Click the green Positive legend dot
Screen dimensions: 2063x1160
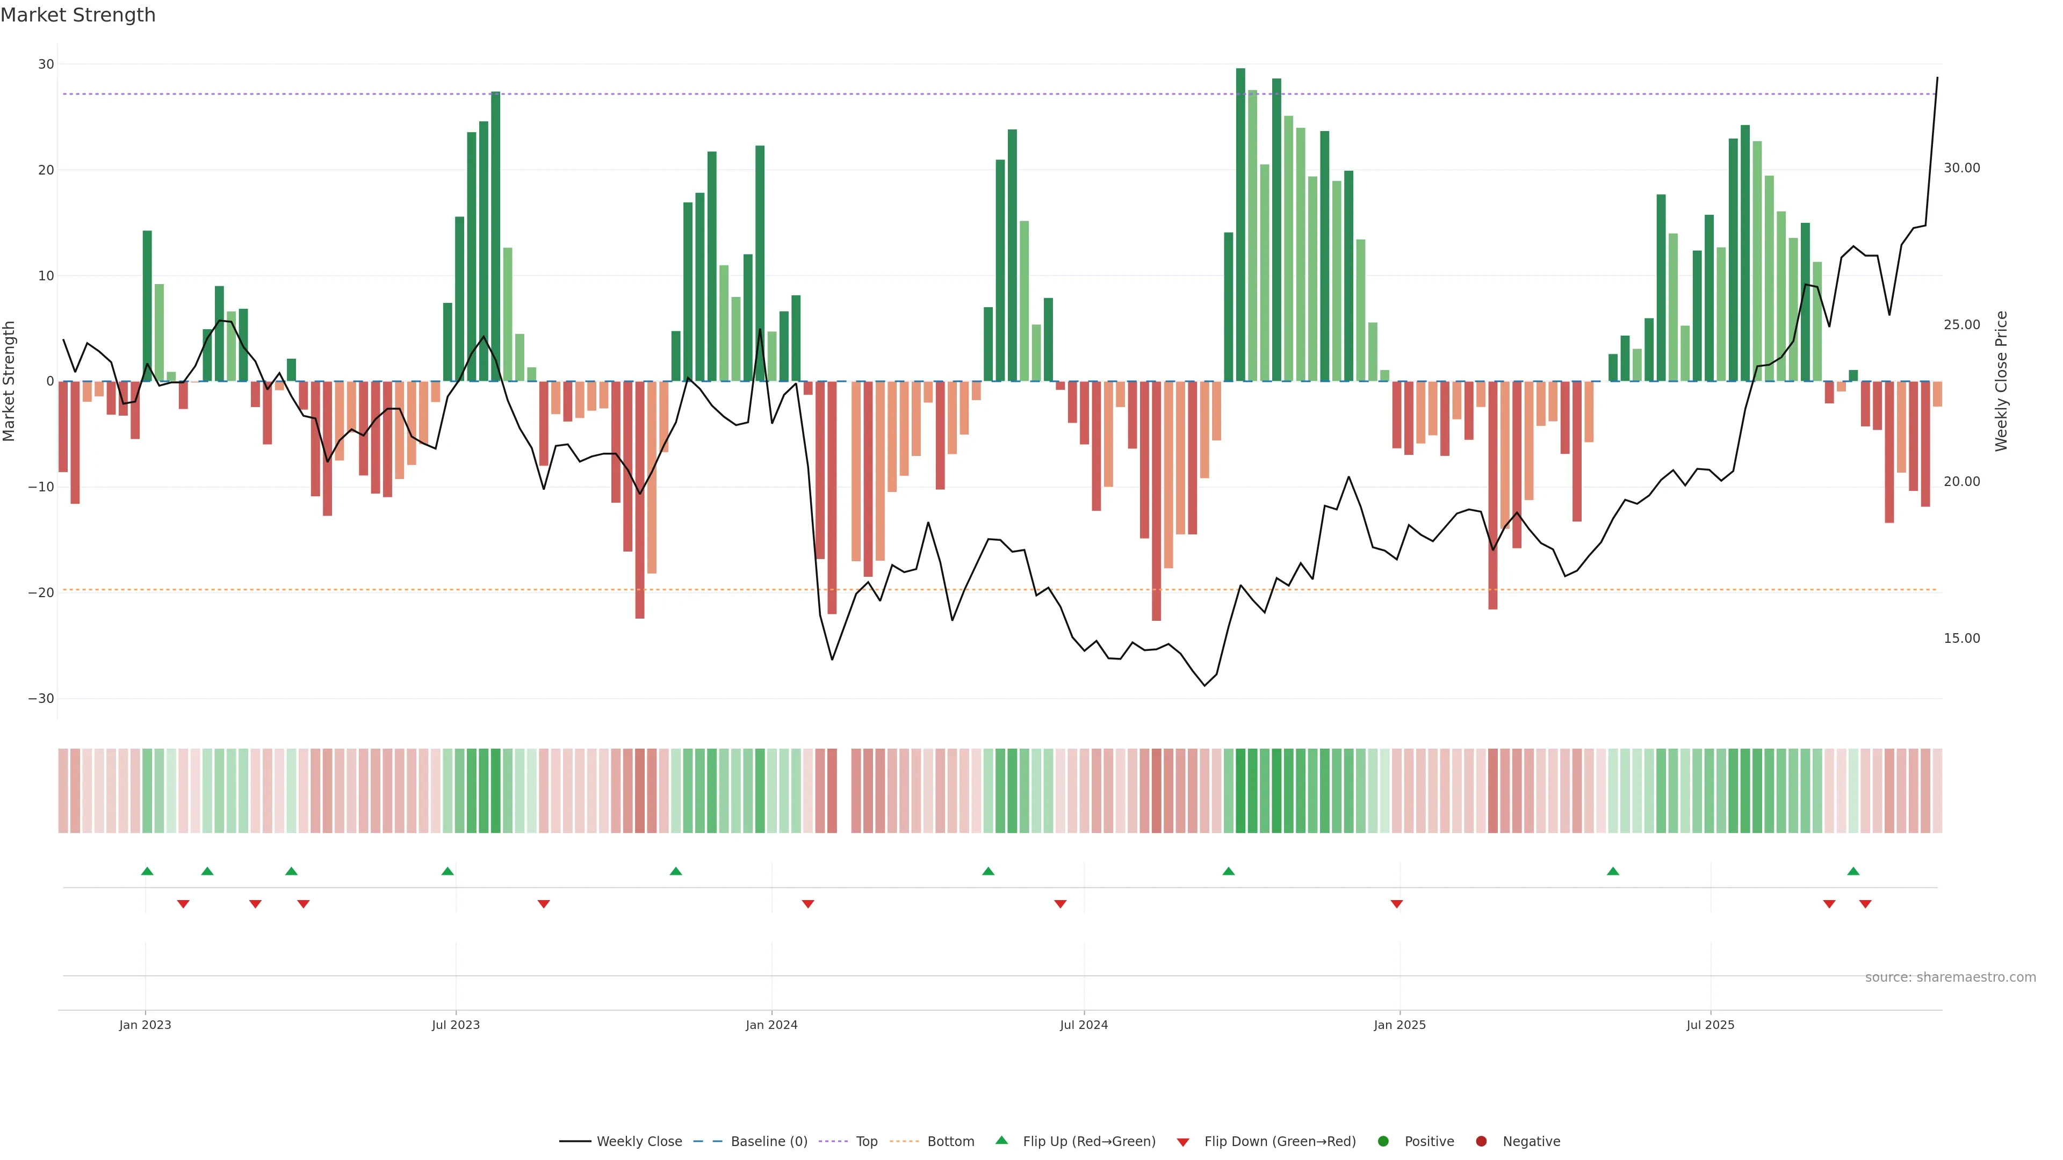[x=1383, y=1142]
